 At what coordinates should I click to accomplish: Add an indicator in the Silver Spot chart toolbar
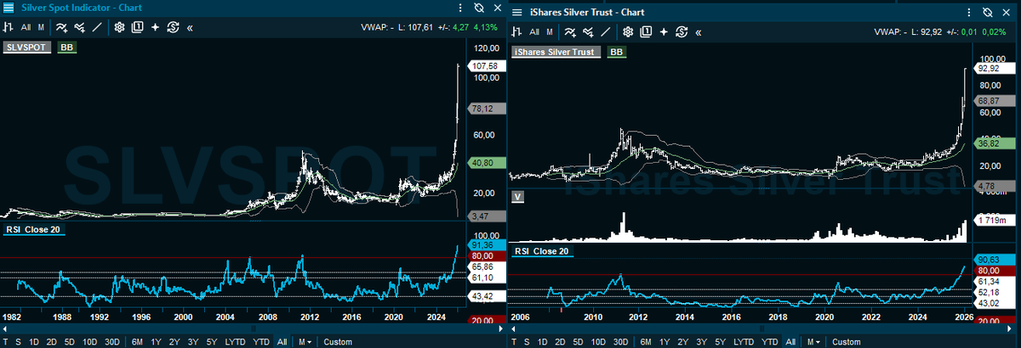coord(62,27)
